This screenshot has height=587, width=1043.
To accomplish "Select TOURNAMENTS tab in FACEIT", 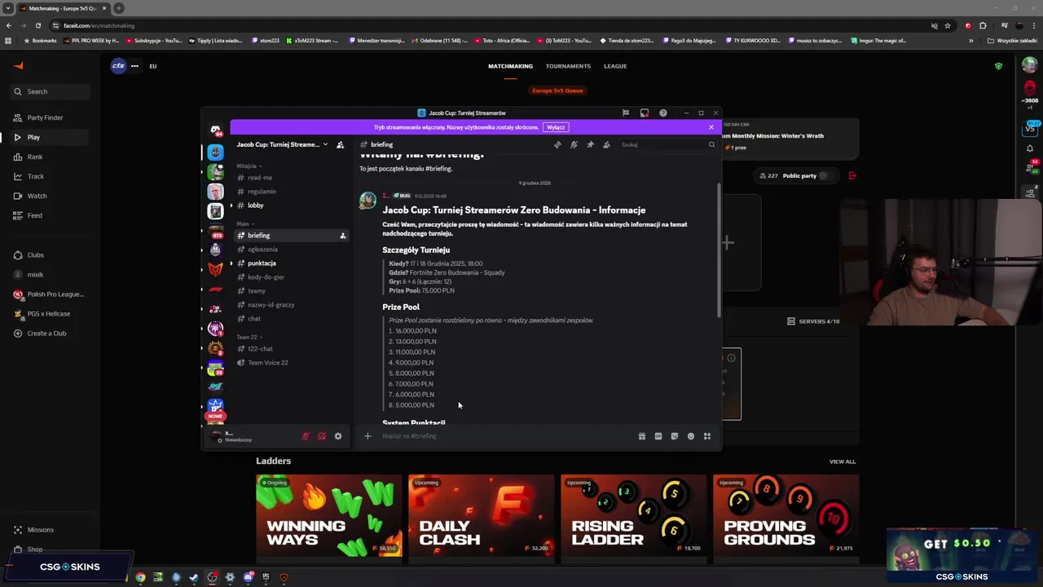I will tap(568, 66).
